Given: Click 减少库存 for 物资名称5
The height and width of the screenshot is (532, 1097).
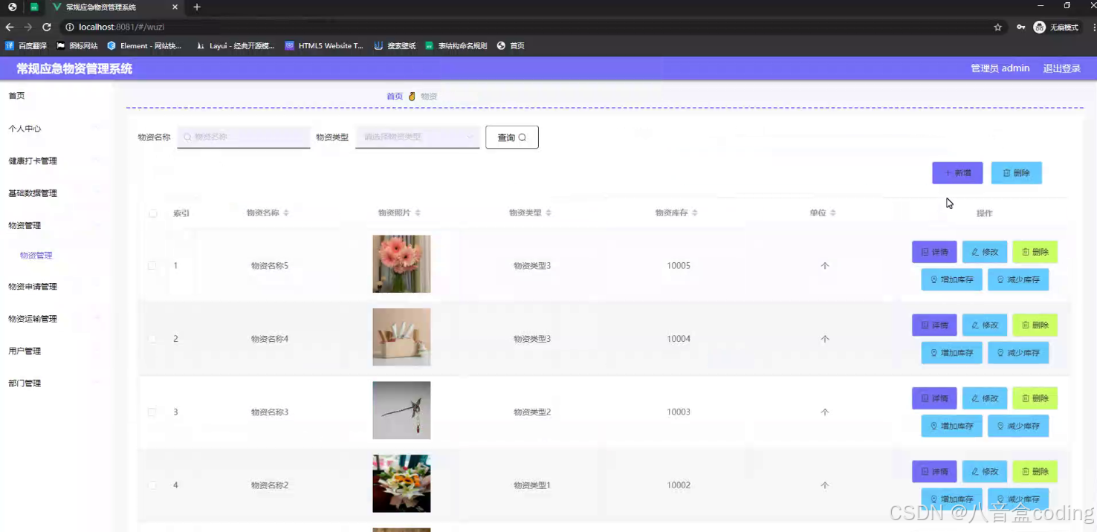Looking at the screenshot, I should coord(1018,280).
